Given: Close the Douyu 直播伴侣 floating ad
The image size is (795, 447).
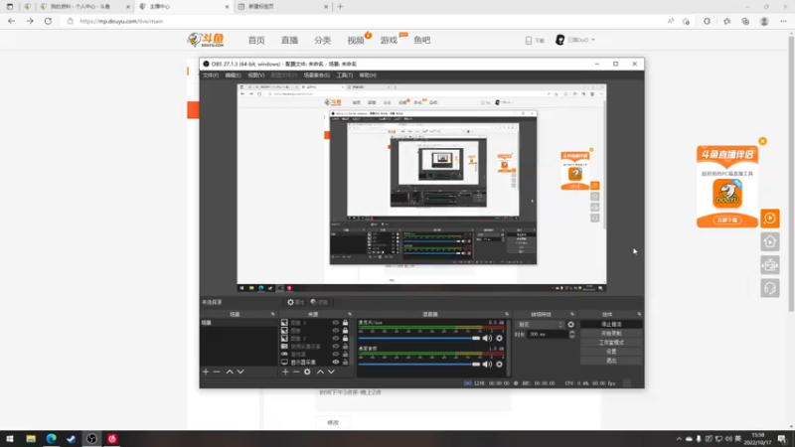Looking at the screenshot, I should tap(762, 141).
